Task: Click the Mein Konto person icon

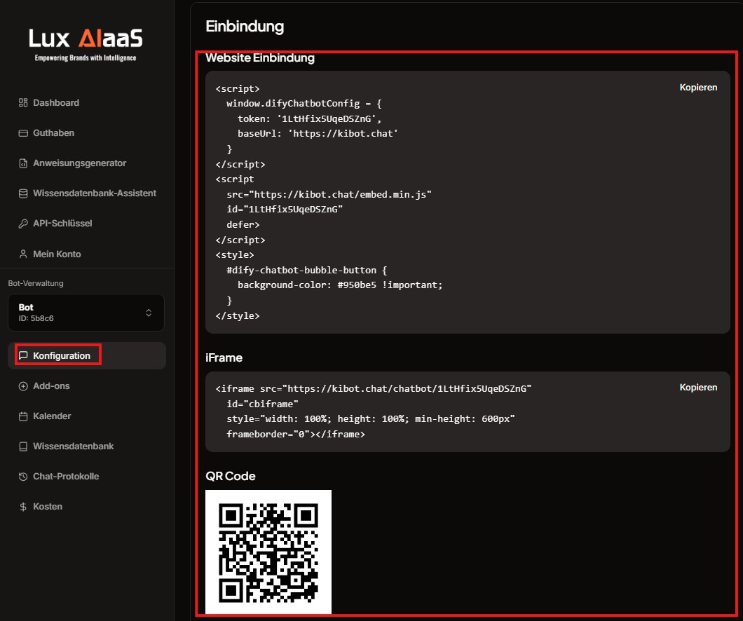Action: pos(22,254)
